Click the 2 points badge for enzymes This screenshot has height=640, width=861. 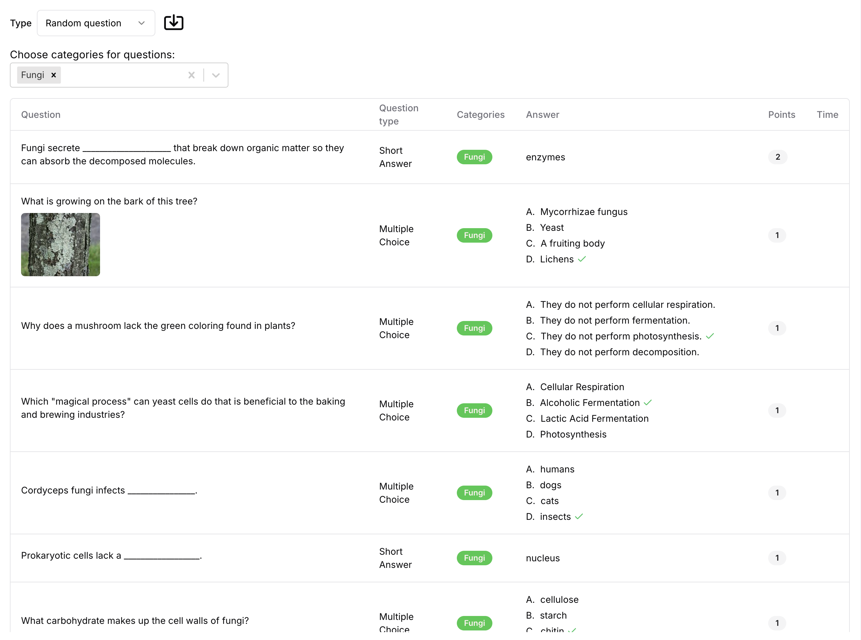777,157
